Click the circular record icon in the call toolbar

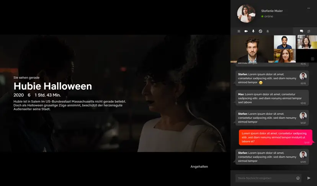point(260,31)
